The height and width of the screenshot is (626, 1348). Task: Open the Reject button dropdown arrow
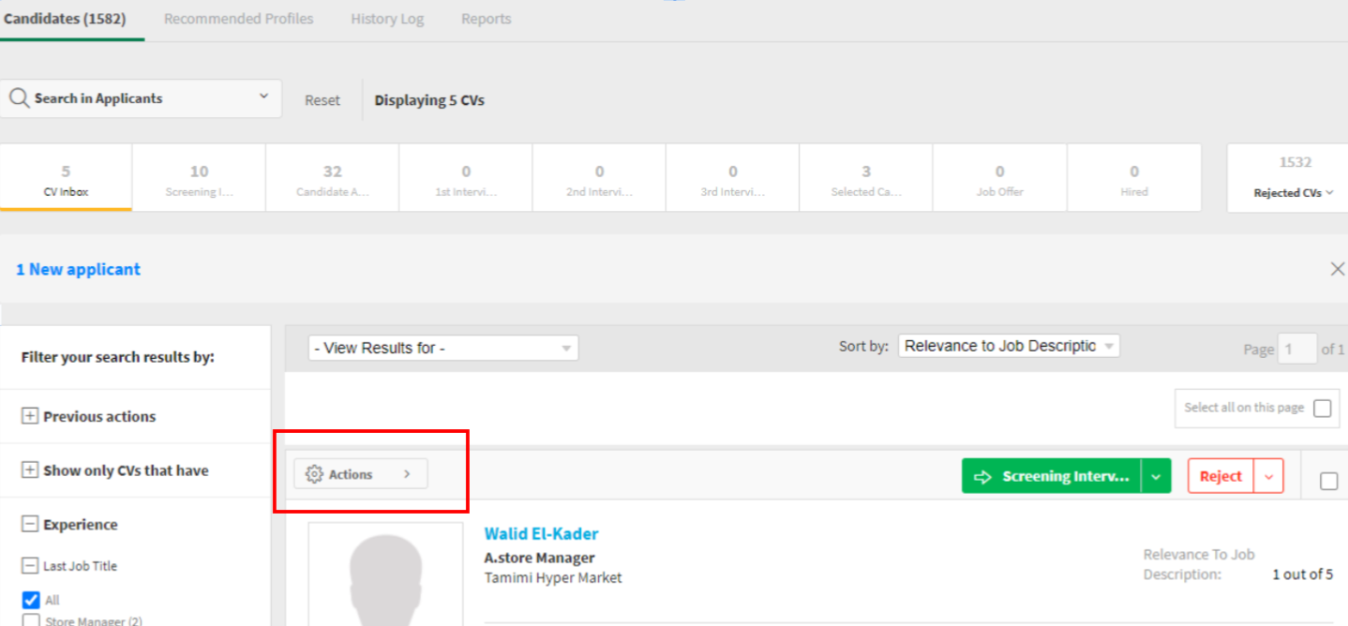point(1268,477)
